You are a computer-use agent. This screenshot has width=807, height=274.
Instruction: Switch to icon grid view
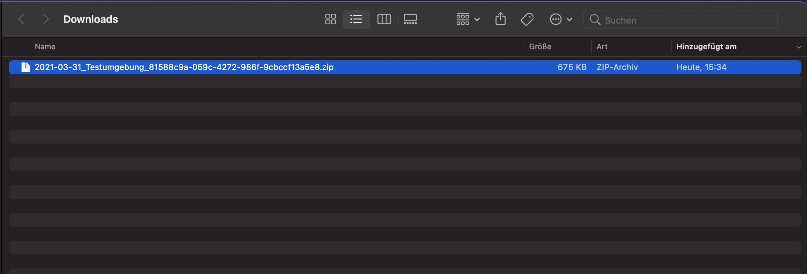click(x=330, y=19)
